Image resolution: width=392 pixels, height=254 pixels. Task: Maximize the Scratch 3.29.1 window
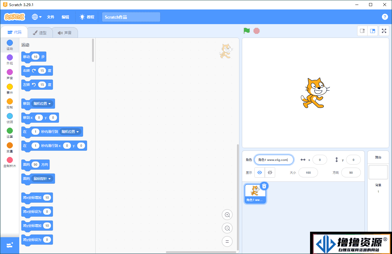371,5
